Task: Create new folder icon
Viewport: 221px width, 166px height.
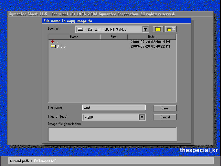Action: tap(171, 29)
